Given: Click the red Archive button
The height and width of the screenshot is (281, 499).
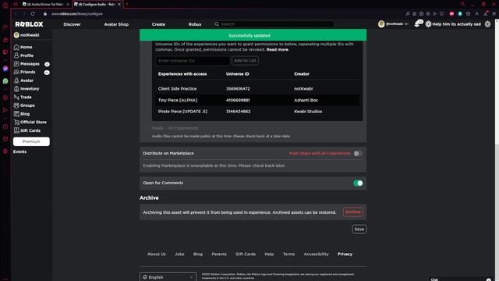Looking at the screenshot, I should pyautogui.click(x=353, y=212).
